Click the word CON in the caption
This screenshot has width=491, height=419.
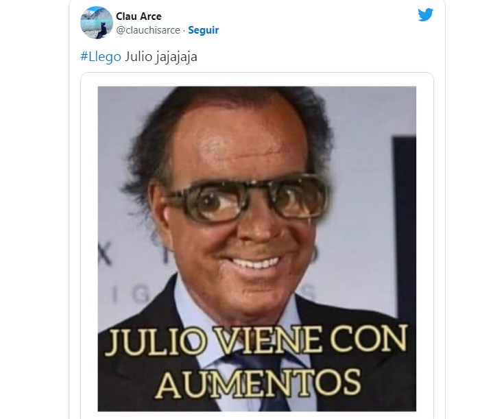369,338
